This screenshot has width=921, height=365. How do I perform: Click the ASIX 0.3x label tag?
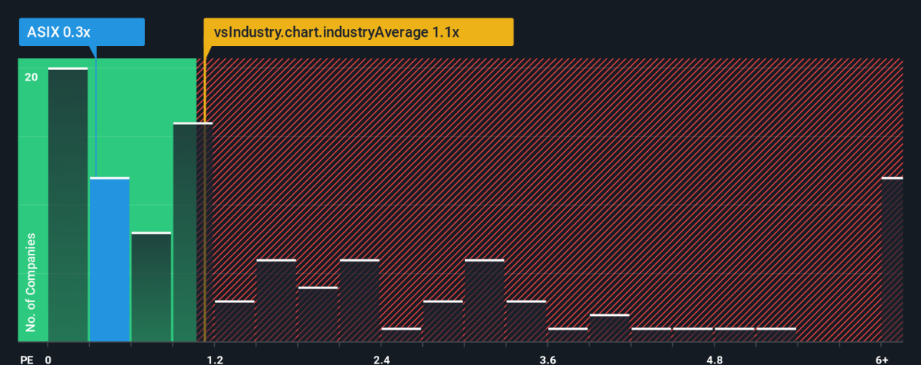[x=81, y=33]
